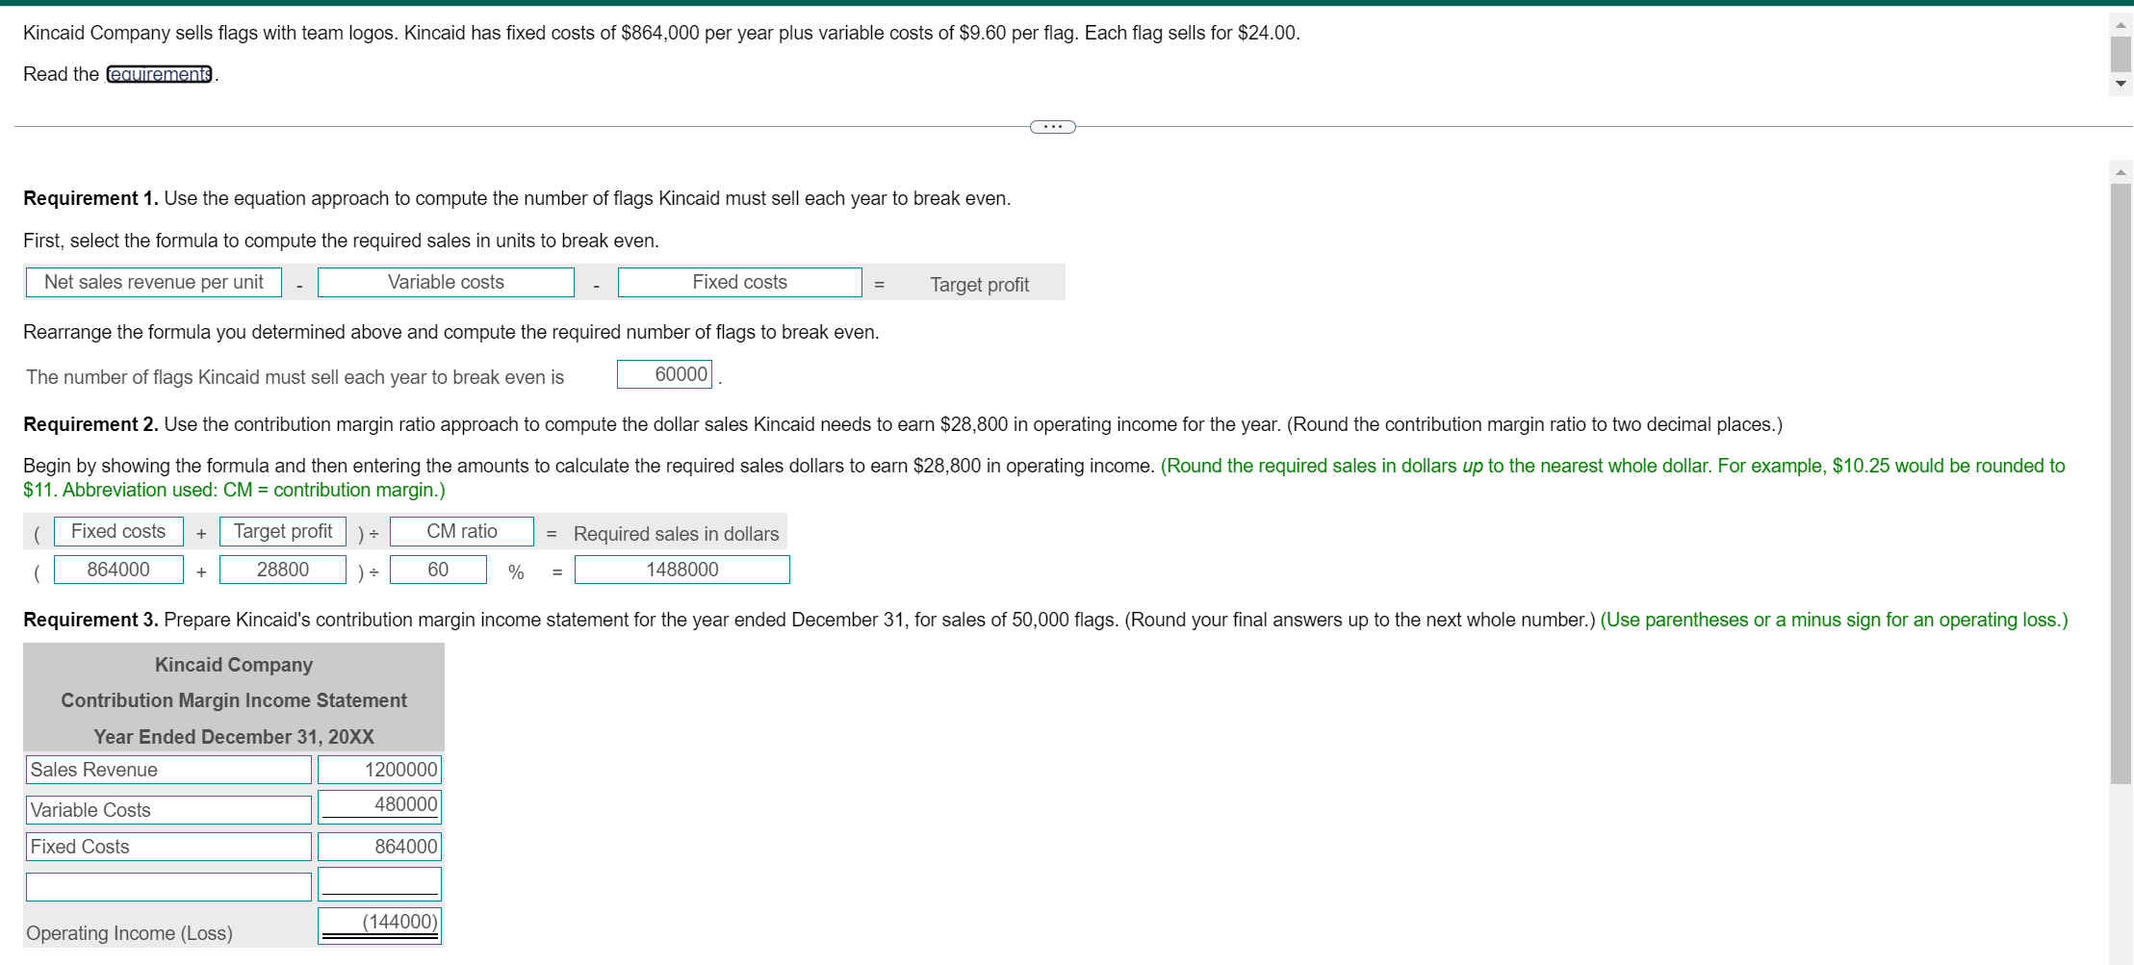Click the main panel scrollbar thumb
This screenshot has width=2134, height=965.
2121,483
